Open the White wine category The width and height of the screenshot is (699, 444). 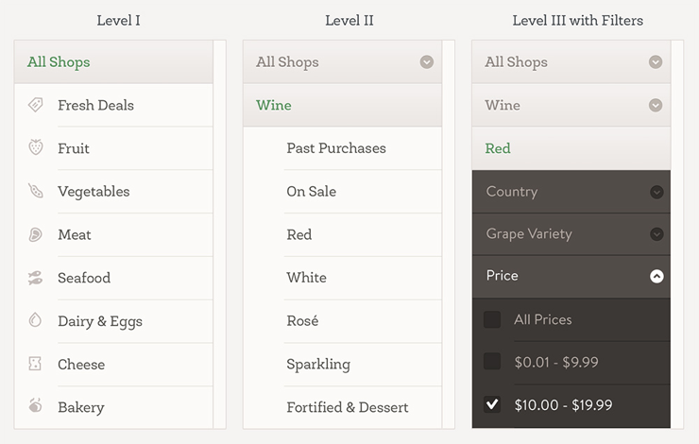point(342,278)
